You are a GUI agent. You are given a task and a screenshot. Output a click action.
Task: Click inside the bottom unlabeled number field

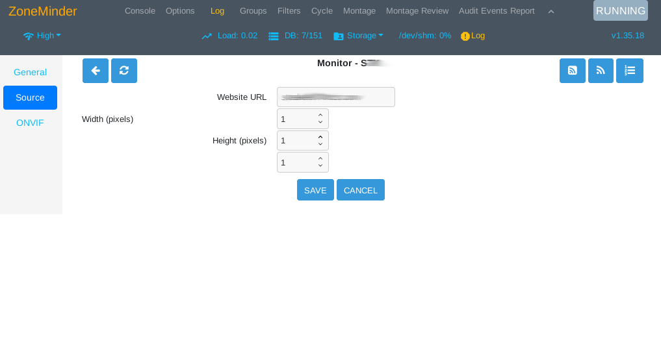point(303,162)
